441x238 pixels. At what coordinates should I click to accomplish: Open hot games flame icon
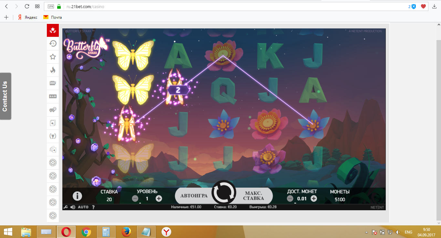pos(53,70)
